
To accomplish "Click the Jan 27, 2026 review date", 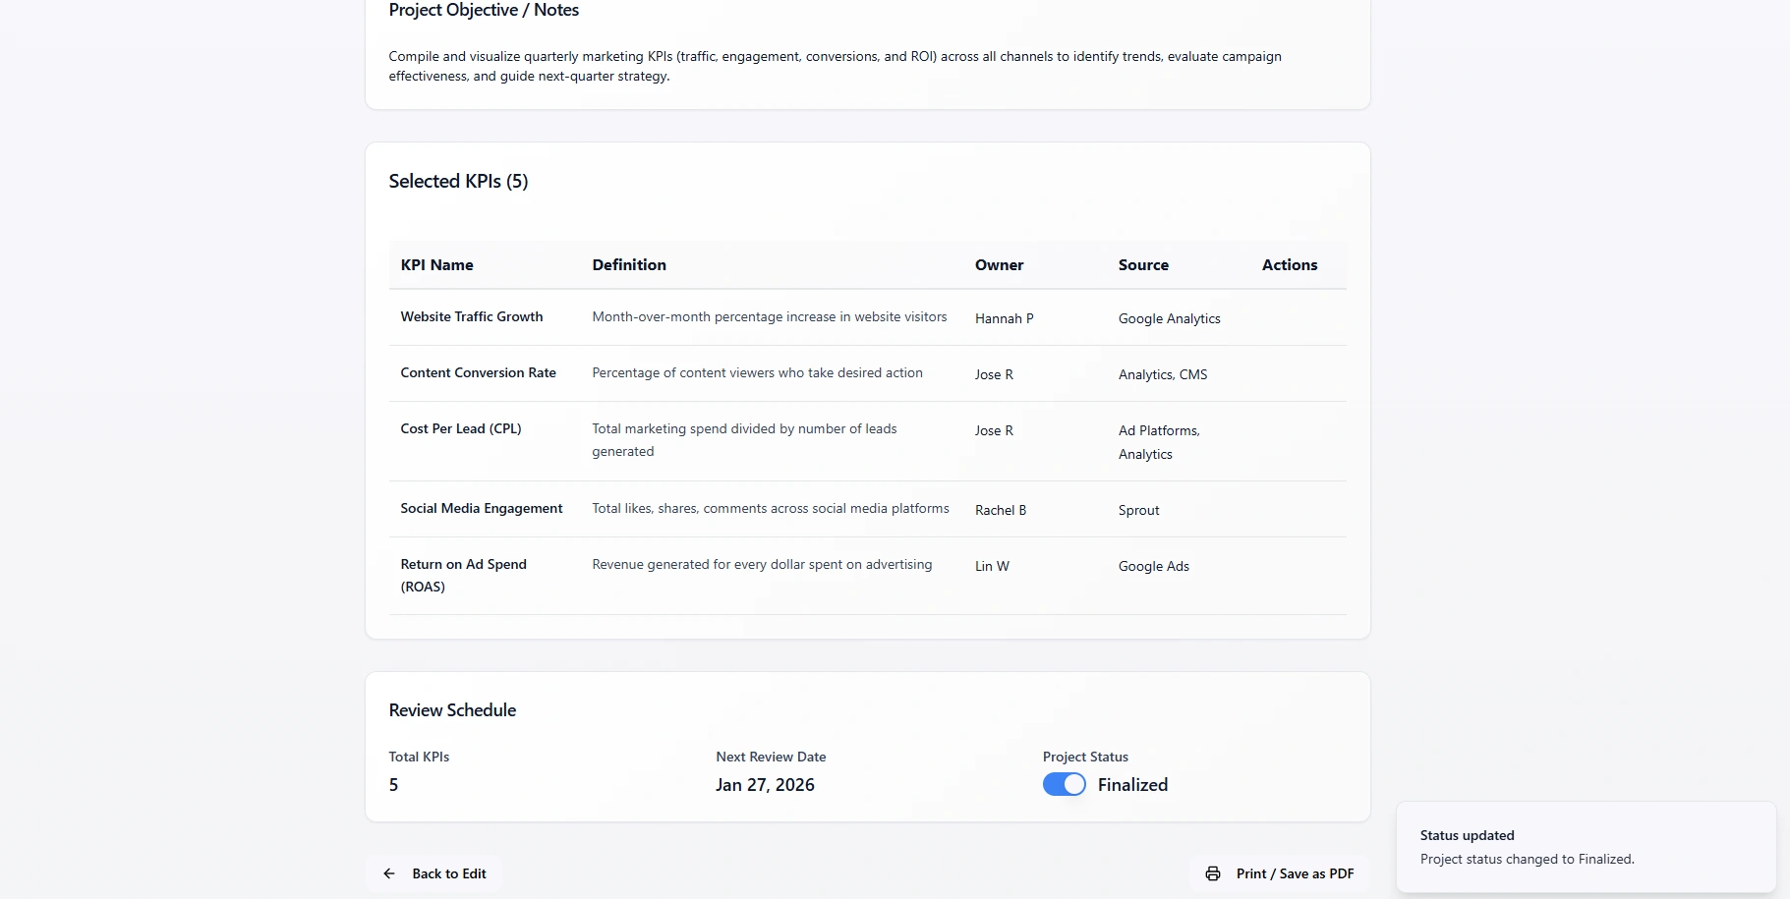I will click(x=765, y=785).
